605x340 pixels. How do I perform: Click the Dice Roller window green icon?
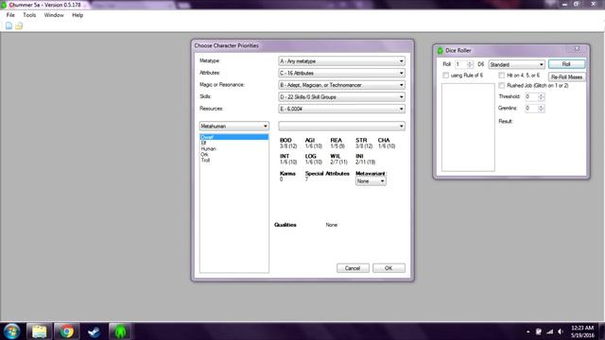pos(441,50)
